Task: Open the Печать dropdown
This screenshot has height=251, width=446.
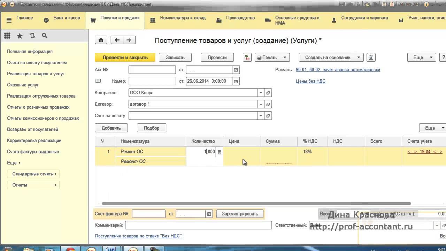Action: [272, 58]
